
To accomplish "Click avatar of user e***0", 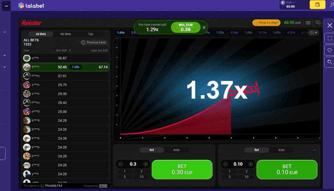I will tap(27, 111).
